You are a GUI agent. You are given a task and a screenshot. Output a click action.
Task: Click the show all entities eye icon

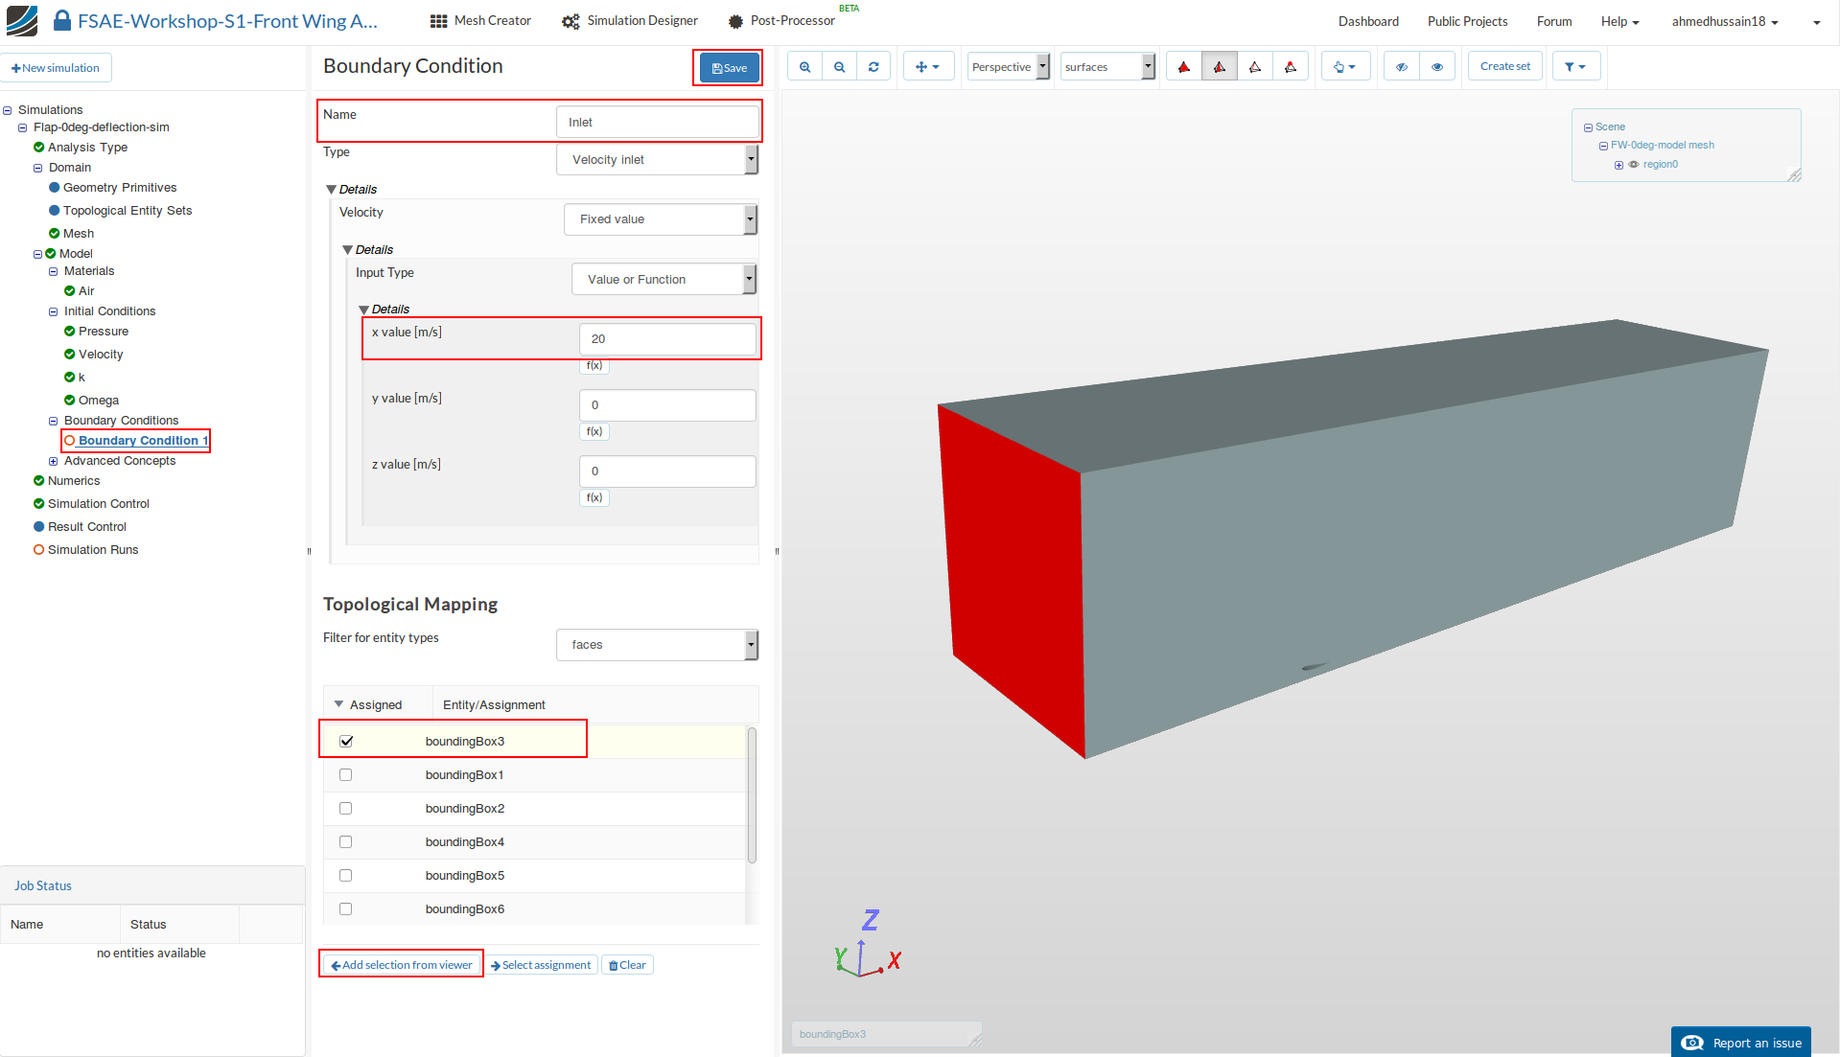(1436, 66)
